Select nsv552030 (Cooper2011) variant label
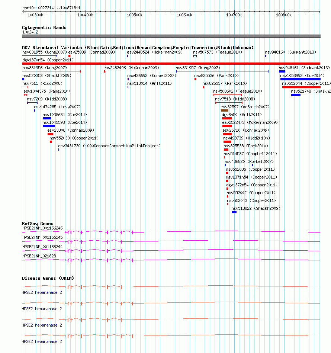The height and width of the screenshot is (353, 331). pyautogui.click(x=74, y=138)
